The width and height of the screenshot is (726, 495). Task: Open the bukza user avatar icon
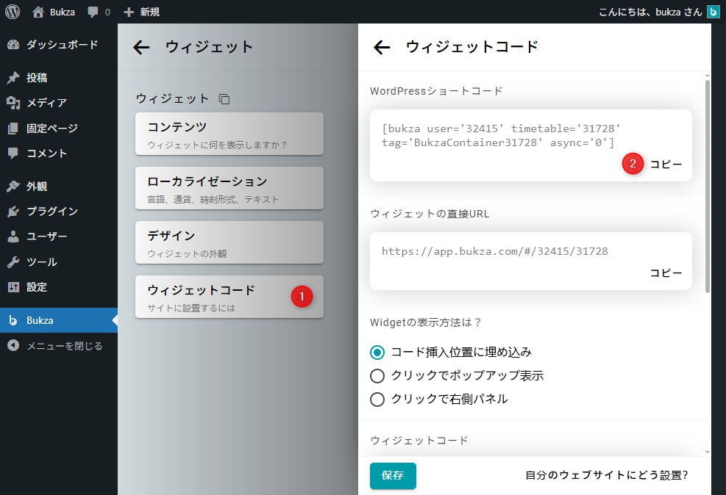pyautogui.click(x=713, y=12)
